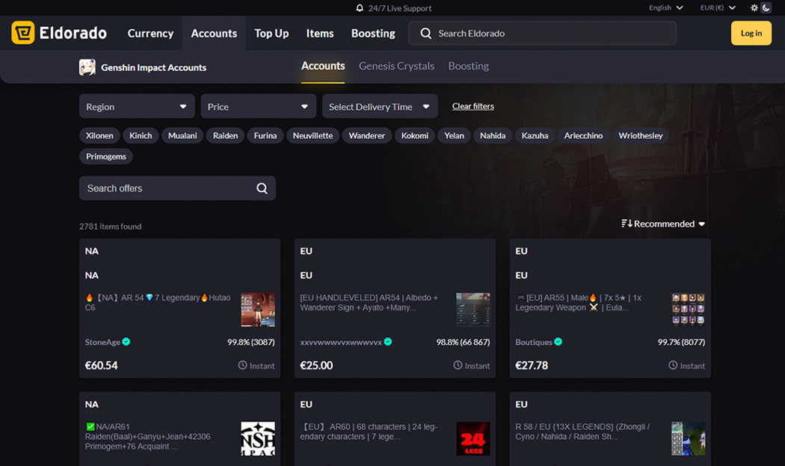The height and width of the screenshot is (466, 785).
Task: Filter by Mualani tag
Action: click(x=182, y=136)
